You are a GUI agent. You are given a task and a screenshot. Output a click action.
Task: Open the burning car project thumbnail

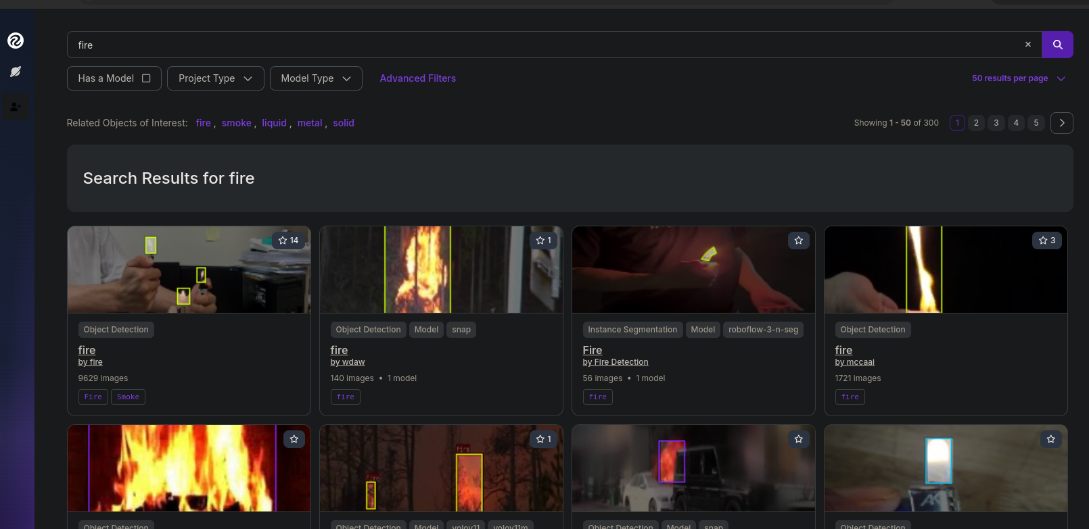[693, 468]
